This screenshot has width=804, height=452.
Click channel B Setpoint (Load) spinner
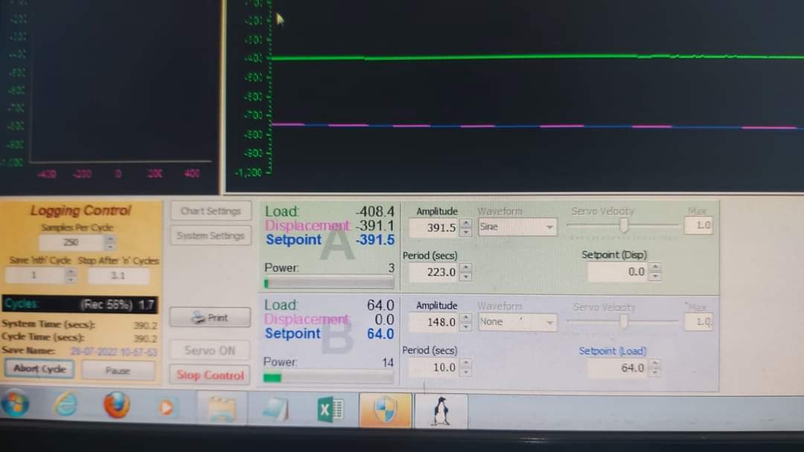654,368
